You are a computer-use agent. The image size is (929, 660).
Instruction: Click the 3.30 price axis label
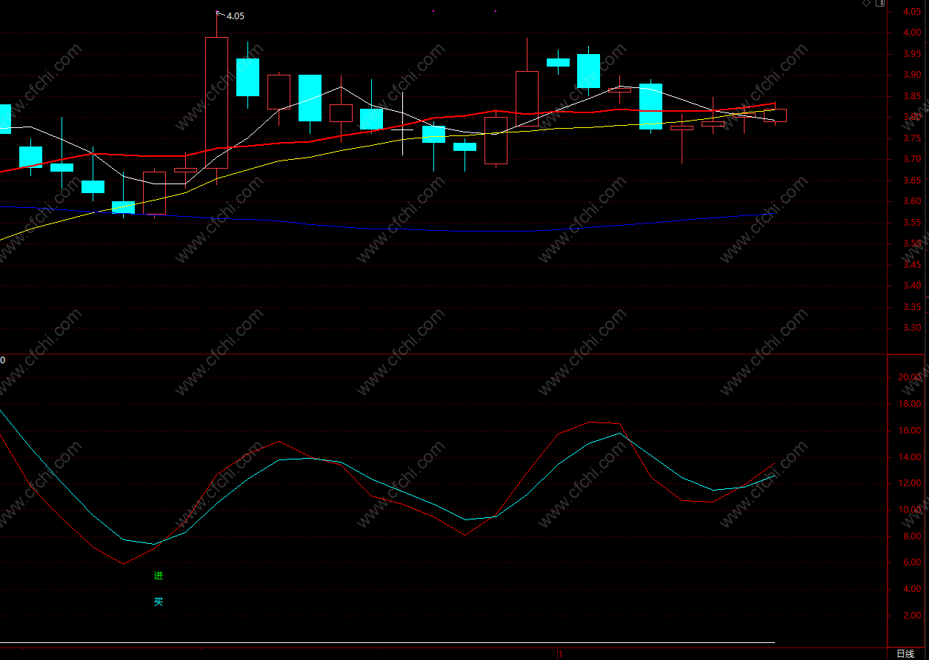tap(911, 328)
